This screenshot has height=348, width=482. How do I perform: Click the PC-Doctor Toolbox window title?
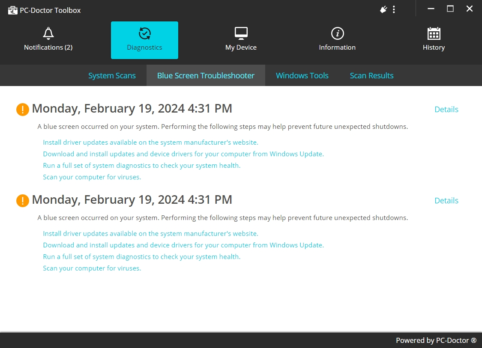click(50, 10)
